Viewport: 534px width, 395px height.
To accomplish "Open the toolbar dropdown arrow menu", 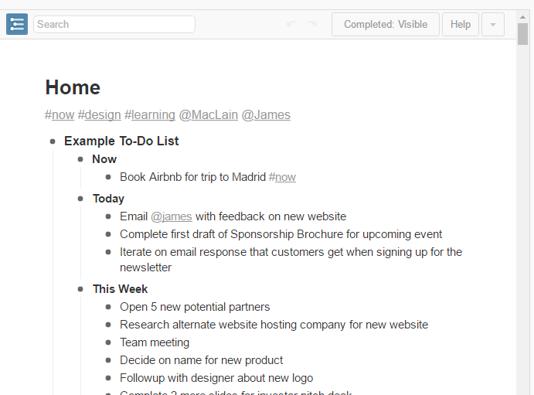I will [493, 24].
